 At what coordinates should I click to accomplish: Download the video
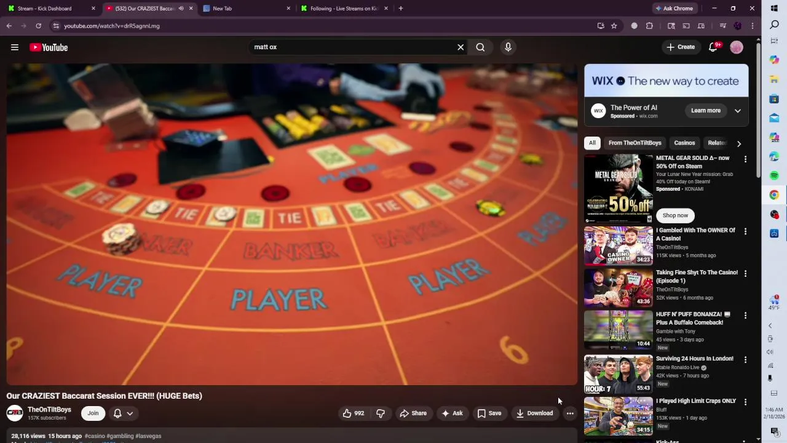click(x=534, y=413)
